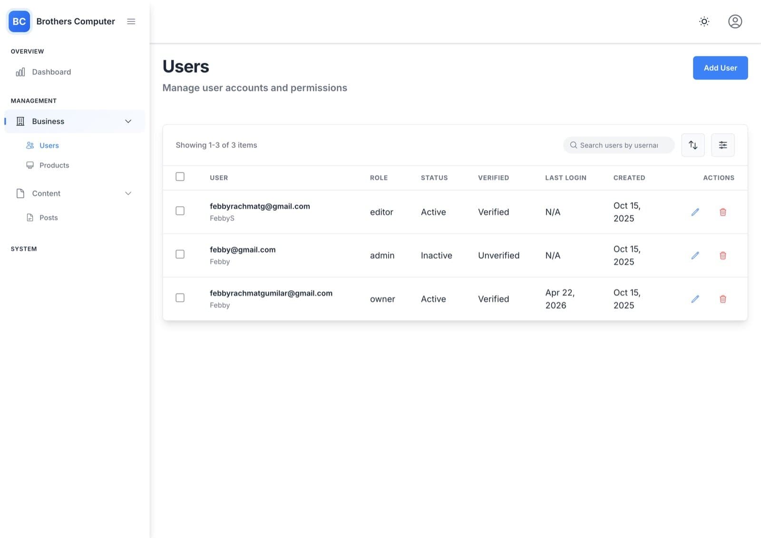Image resolution: width=761 pixels, height=538 pixels.
Task: Collapse sidebar with hamburger menu icon
Action: (131, 21)
